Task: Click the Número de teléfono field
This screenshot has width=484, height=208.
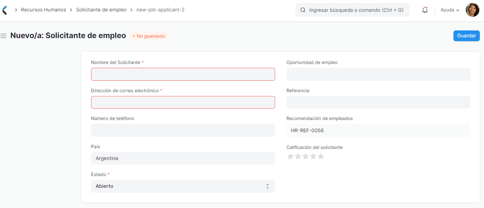Action: pos(183,130)
